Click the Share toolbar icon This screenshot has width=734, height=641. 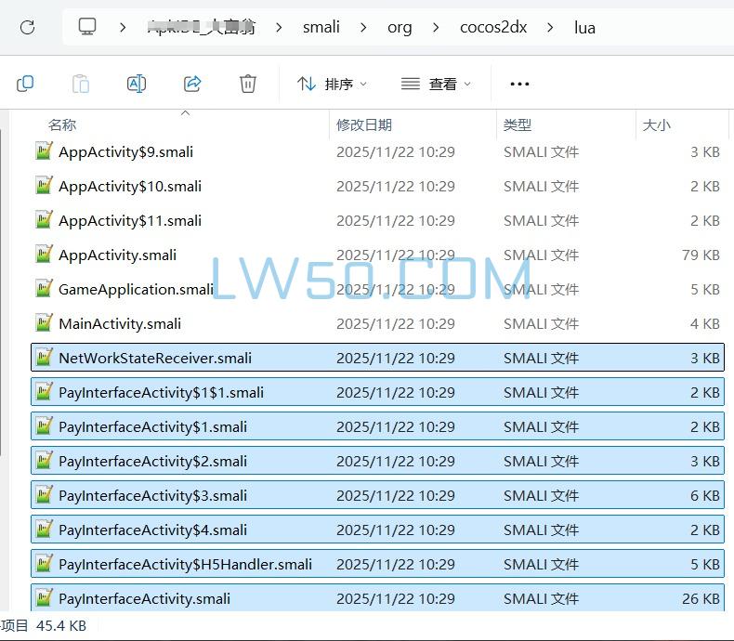(x=192, y=85)
